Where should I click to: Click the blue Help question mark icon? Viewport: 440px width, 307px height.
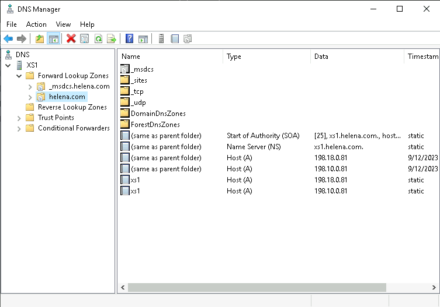[129, 39]
